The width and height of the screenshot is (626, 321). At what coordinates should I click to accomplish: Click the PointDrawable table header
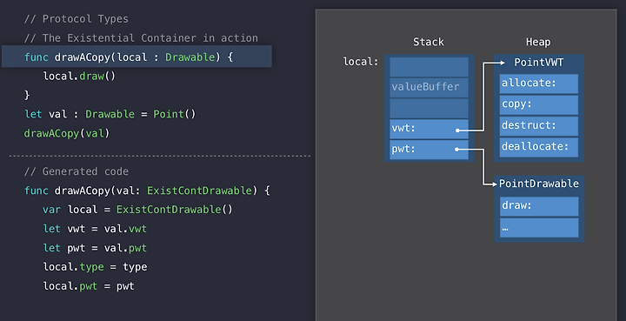pyautogui.click(x=539, y=184)
